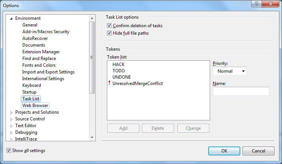Image resolution: width=282 pixels, height=164 pixels.
Task: Select the Web Browser tree item
Action: (35, 105)
